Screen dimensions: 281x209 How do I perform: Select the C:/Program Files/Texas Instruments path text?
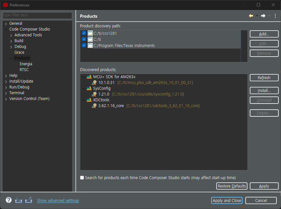(x=124, y=45)
